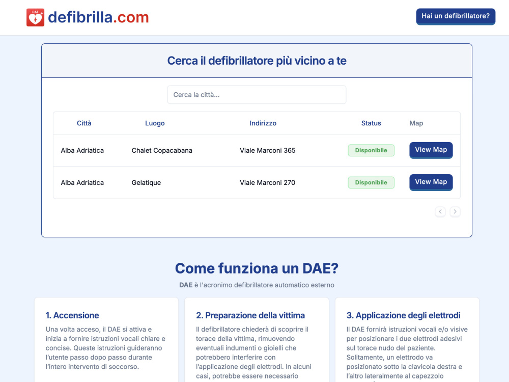Viewport: 509px width, 382px height.
Task: Open the '1. Accensione' card title
Action: coord(72,315)
